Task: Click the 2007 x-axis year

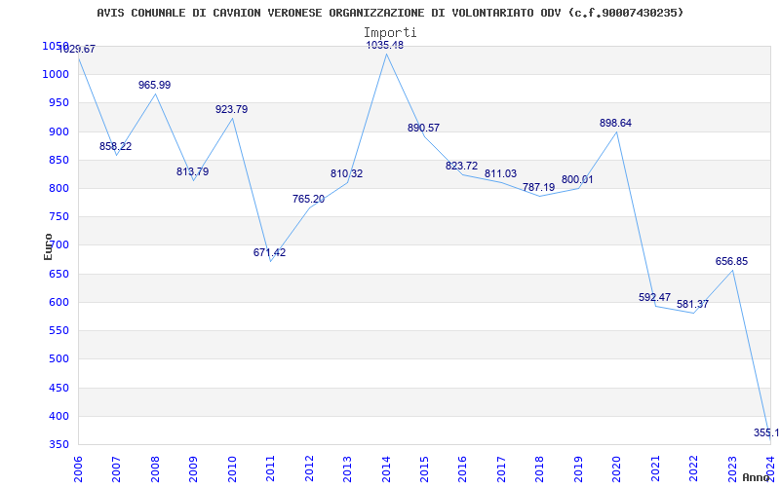Action: point(116,468)
